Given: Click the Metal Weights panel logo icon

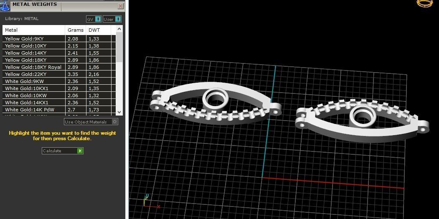Looking at the screenshot, I should (5, 5).
